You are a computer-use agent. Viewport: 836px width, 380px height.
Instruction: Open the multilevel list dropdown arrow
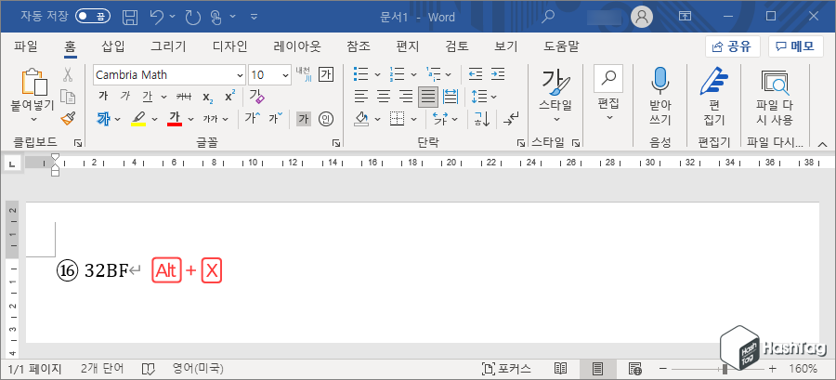448,74
